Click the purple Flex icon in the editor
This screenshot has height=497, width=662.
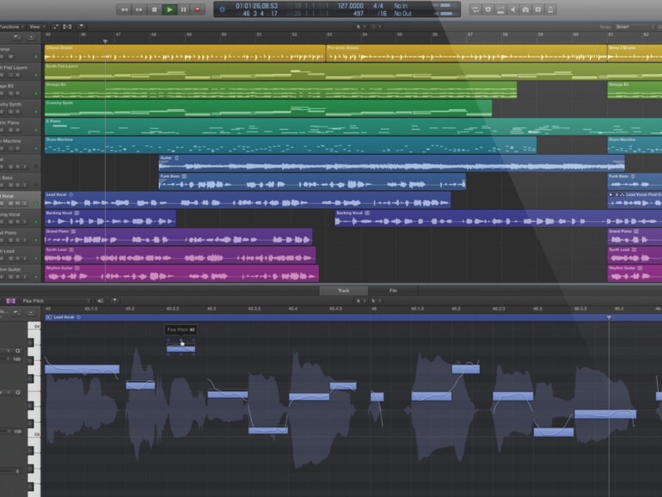coord(10,301)
